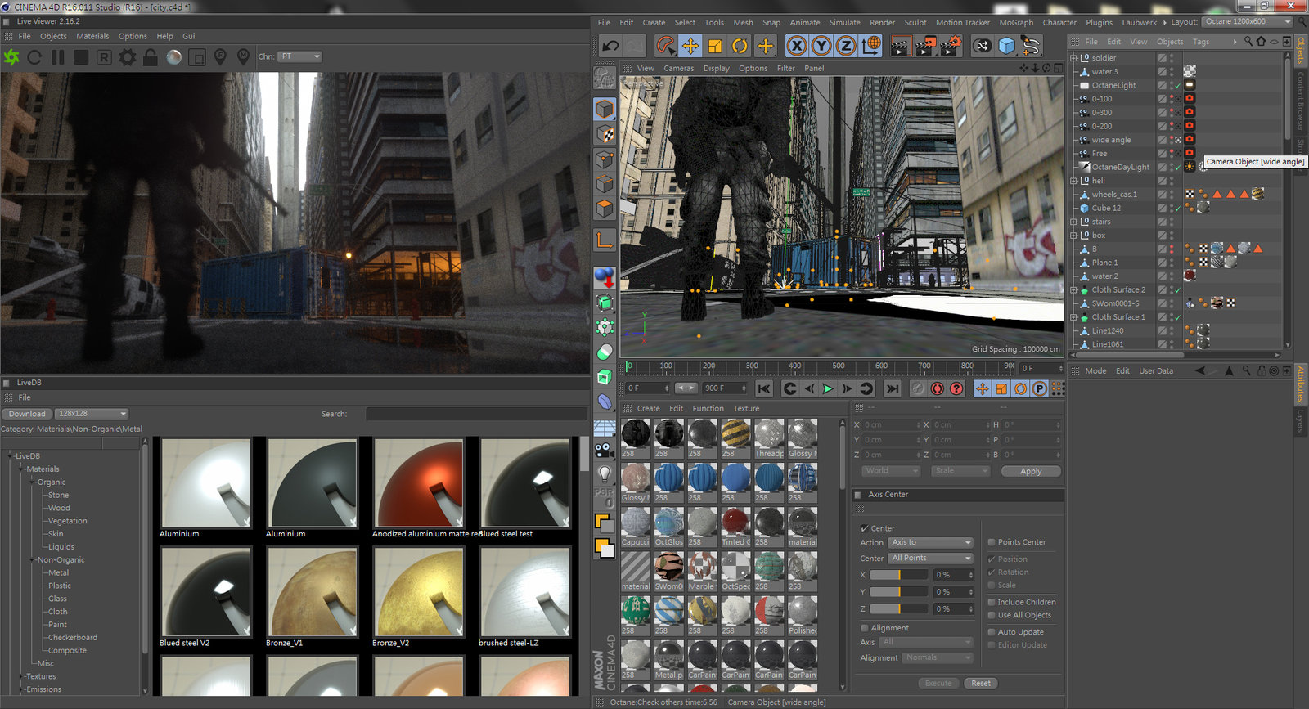The height and width of the screenshot is (709, 1309).
Task: Open Octane settings gear icon
Action: 128,57
